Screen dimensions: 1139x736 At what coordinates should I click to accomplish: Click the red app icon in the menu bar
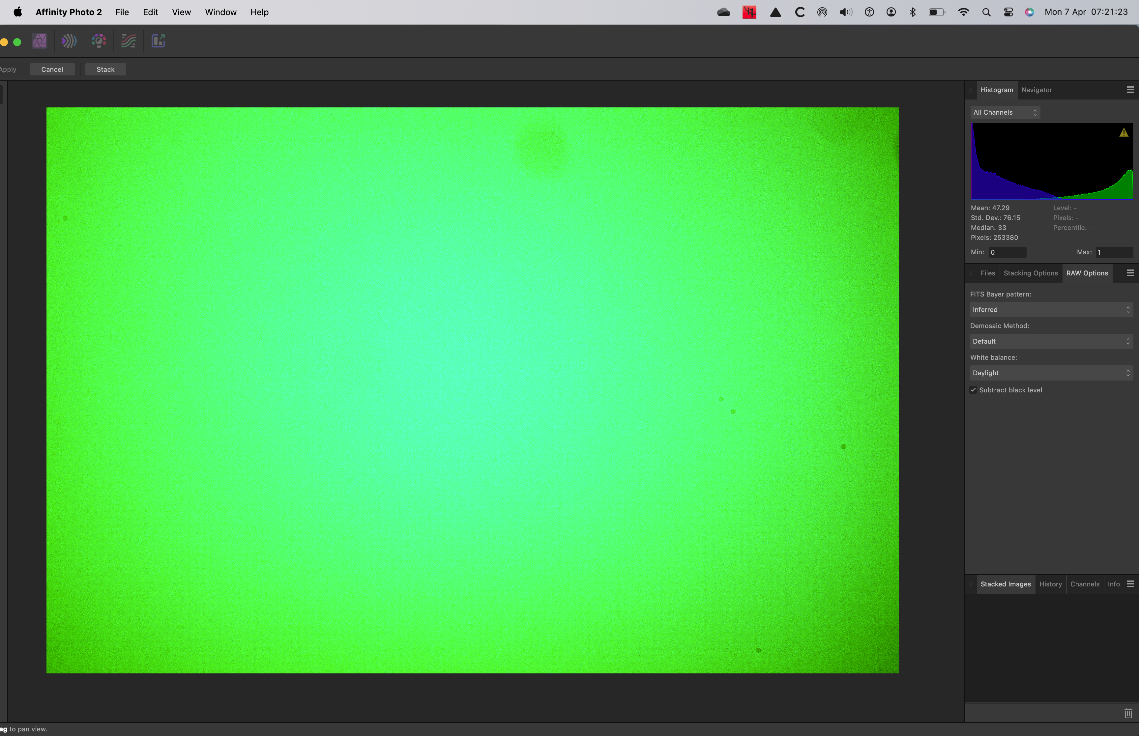[x=749, y=12]
